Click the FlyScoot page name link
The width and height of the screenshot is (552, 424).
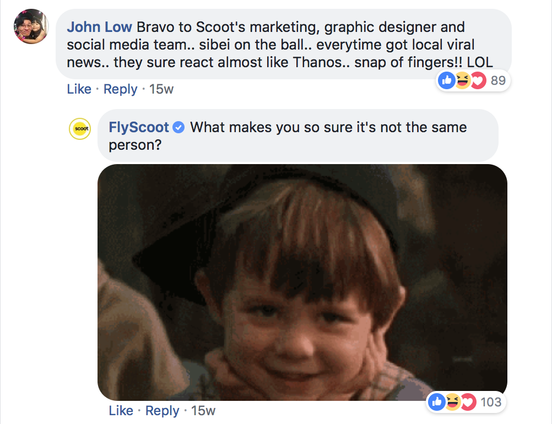click(139, 128)
